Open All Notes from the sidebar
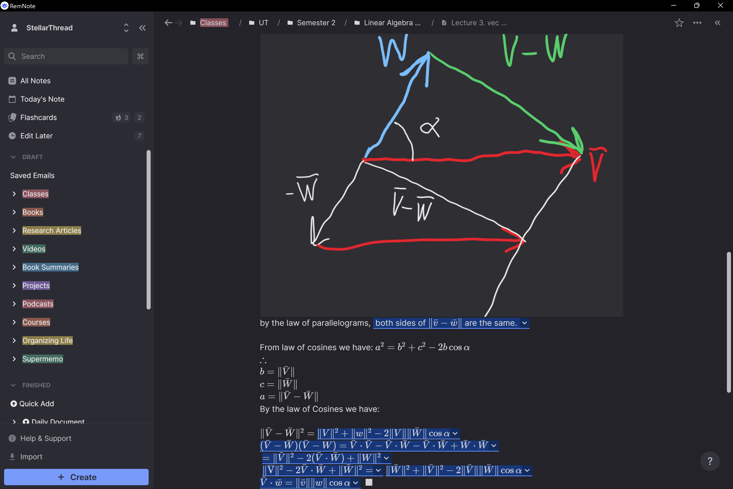Viewport: 733px width, 489px height. (x=35, y=80)
